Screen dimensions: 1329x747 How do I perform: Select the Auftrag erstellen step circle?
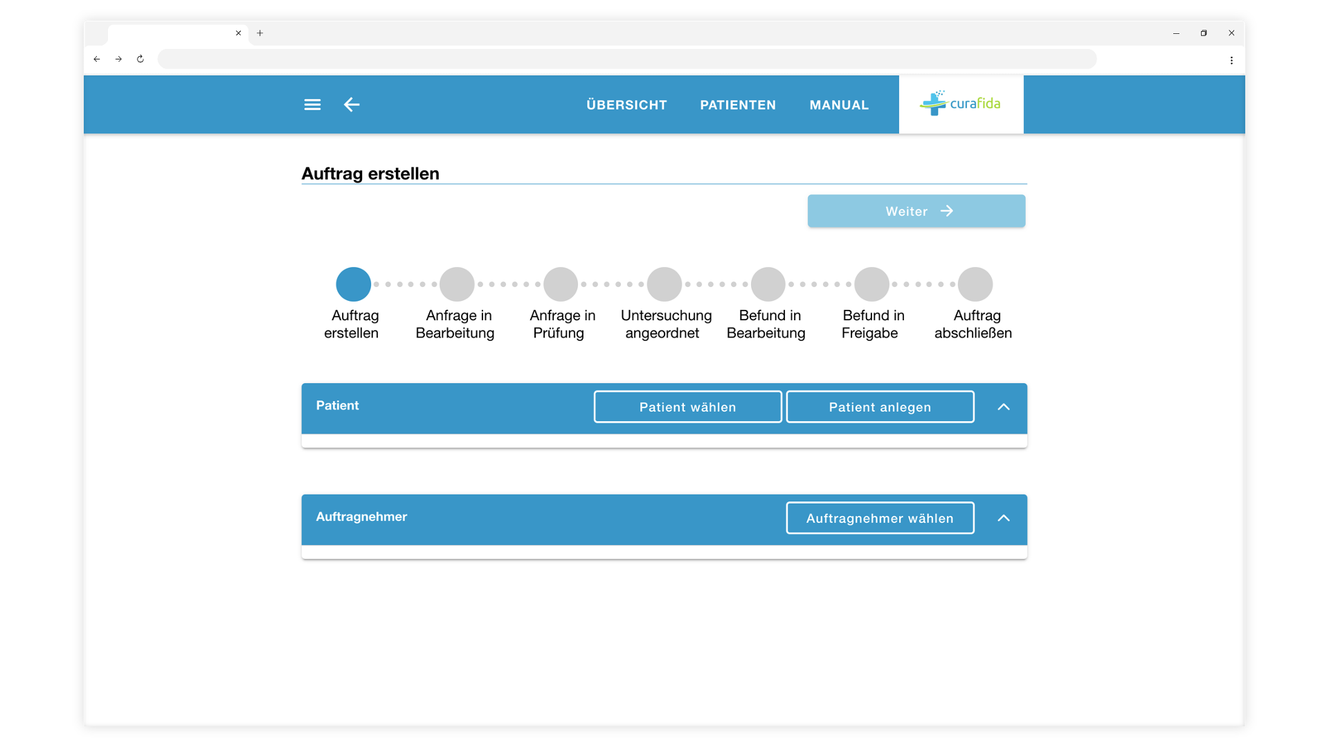[x=353, y=284]
